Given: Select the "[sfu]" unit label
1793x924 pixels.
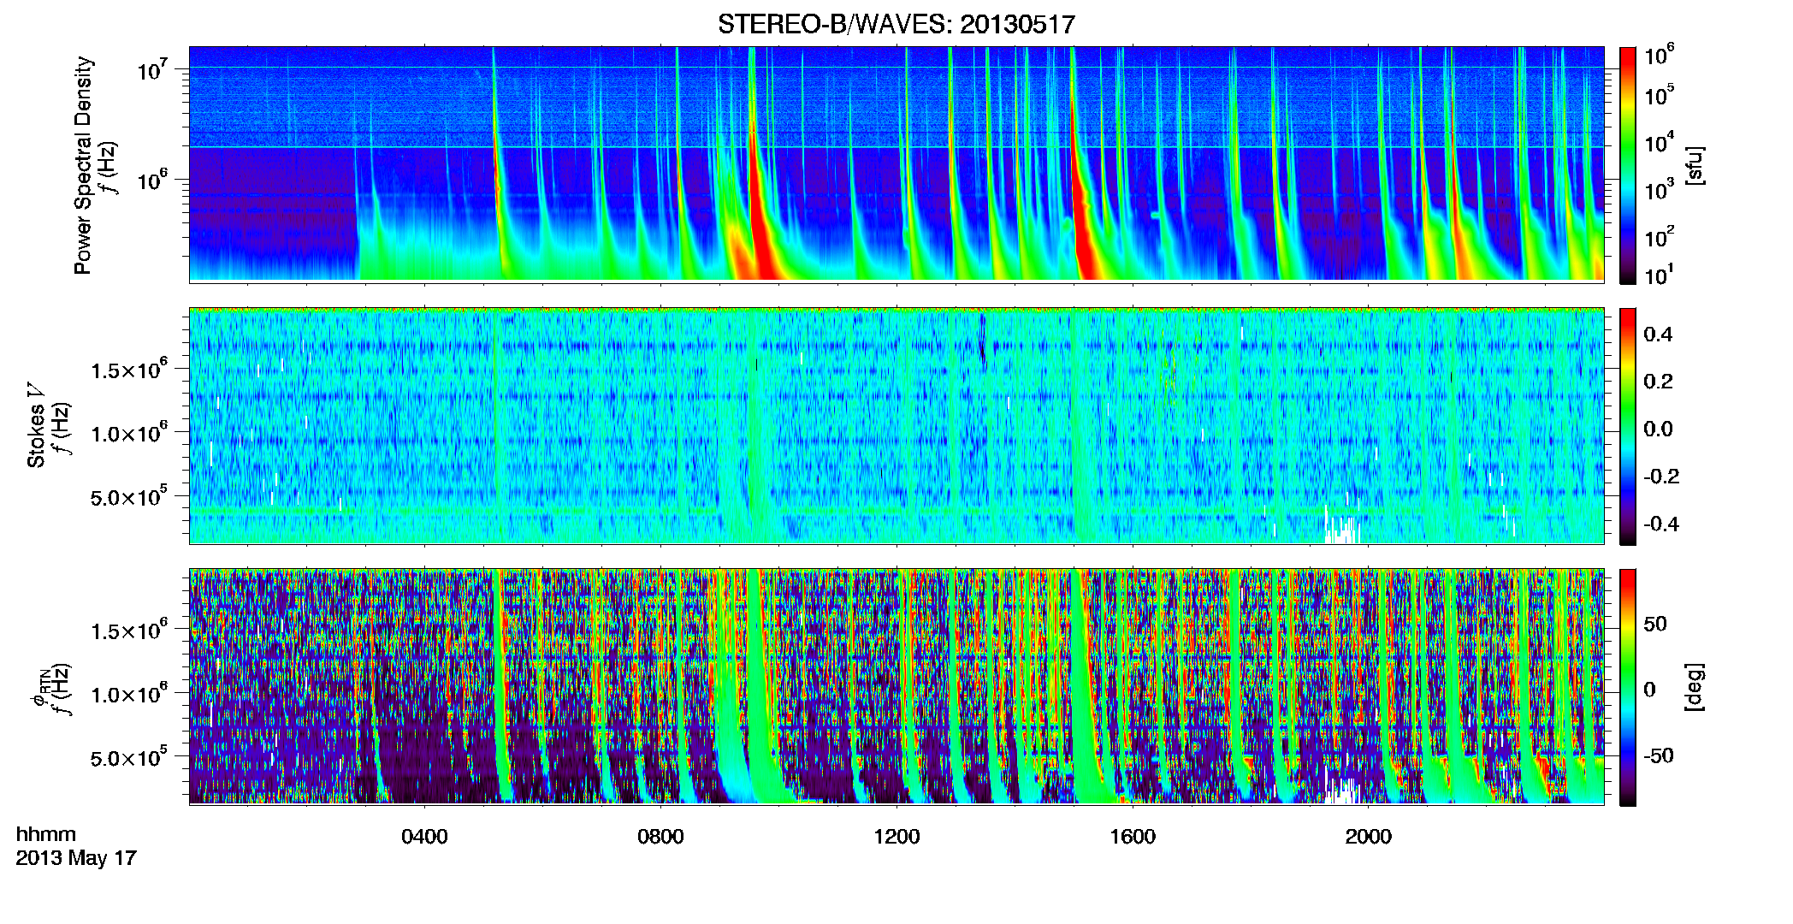Looking at the screenshot, I should pos(1694,165).
